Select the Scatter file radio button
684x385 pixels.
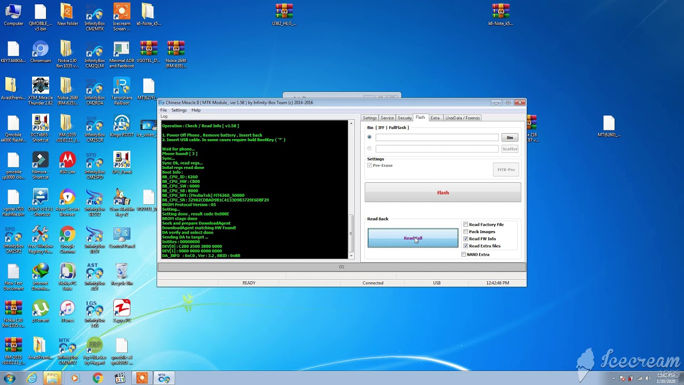point(369,149)
